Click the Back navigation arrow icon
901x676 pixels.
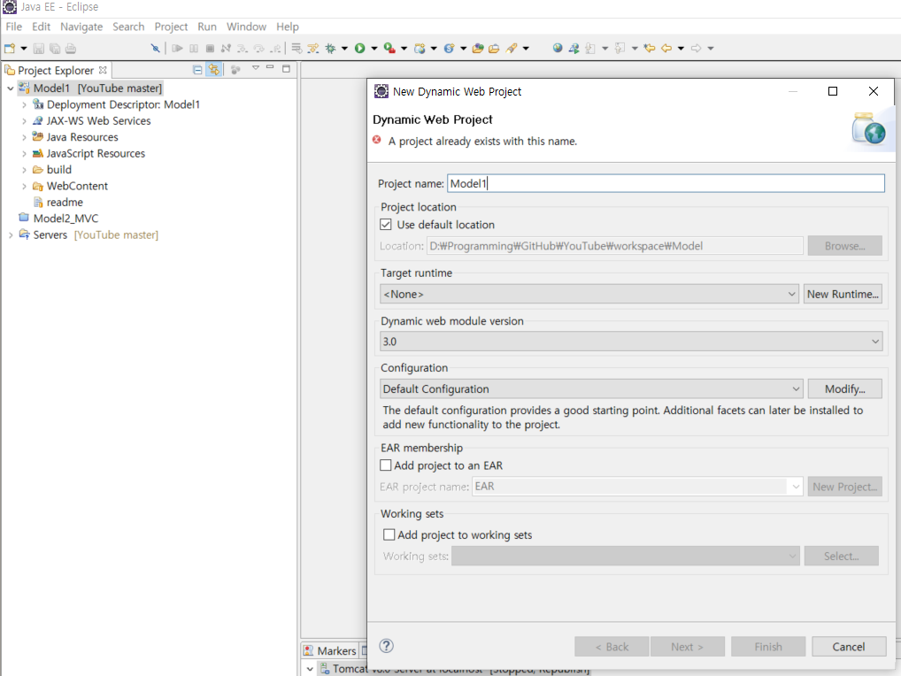666,49
